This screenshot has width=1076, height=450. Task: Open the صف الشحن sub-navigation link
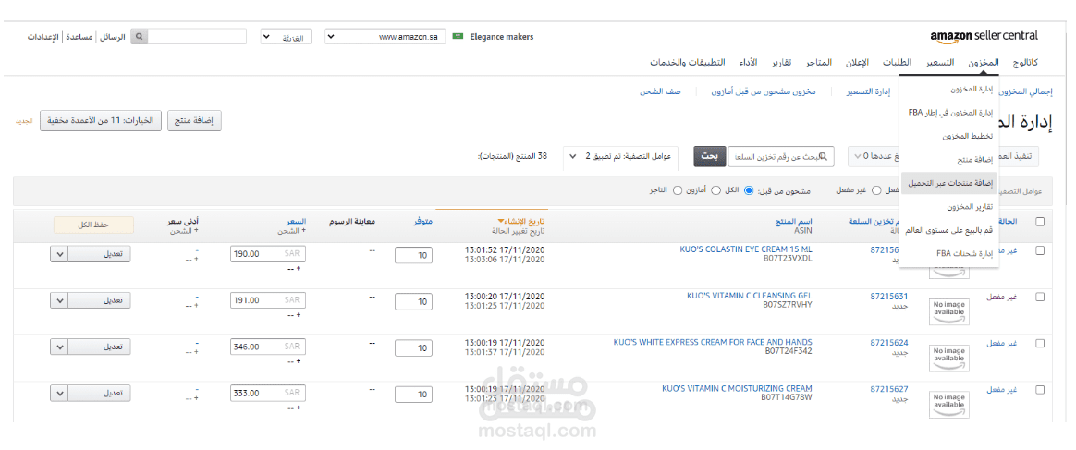point(660,91)
